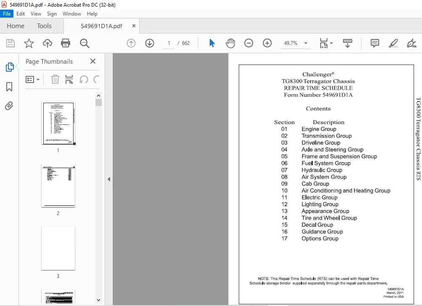Viewport: 422px width, 306px height.
Task: Open the Fit page options tool
Action: (x=324, y=43)
